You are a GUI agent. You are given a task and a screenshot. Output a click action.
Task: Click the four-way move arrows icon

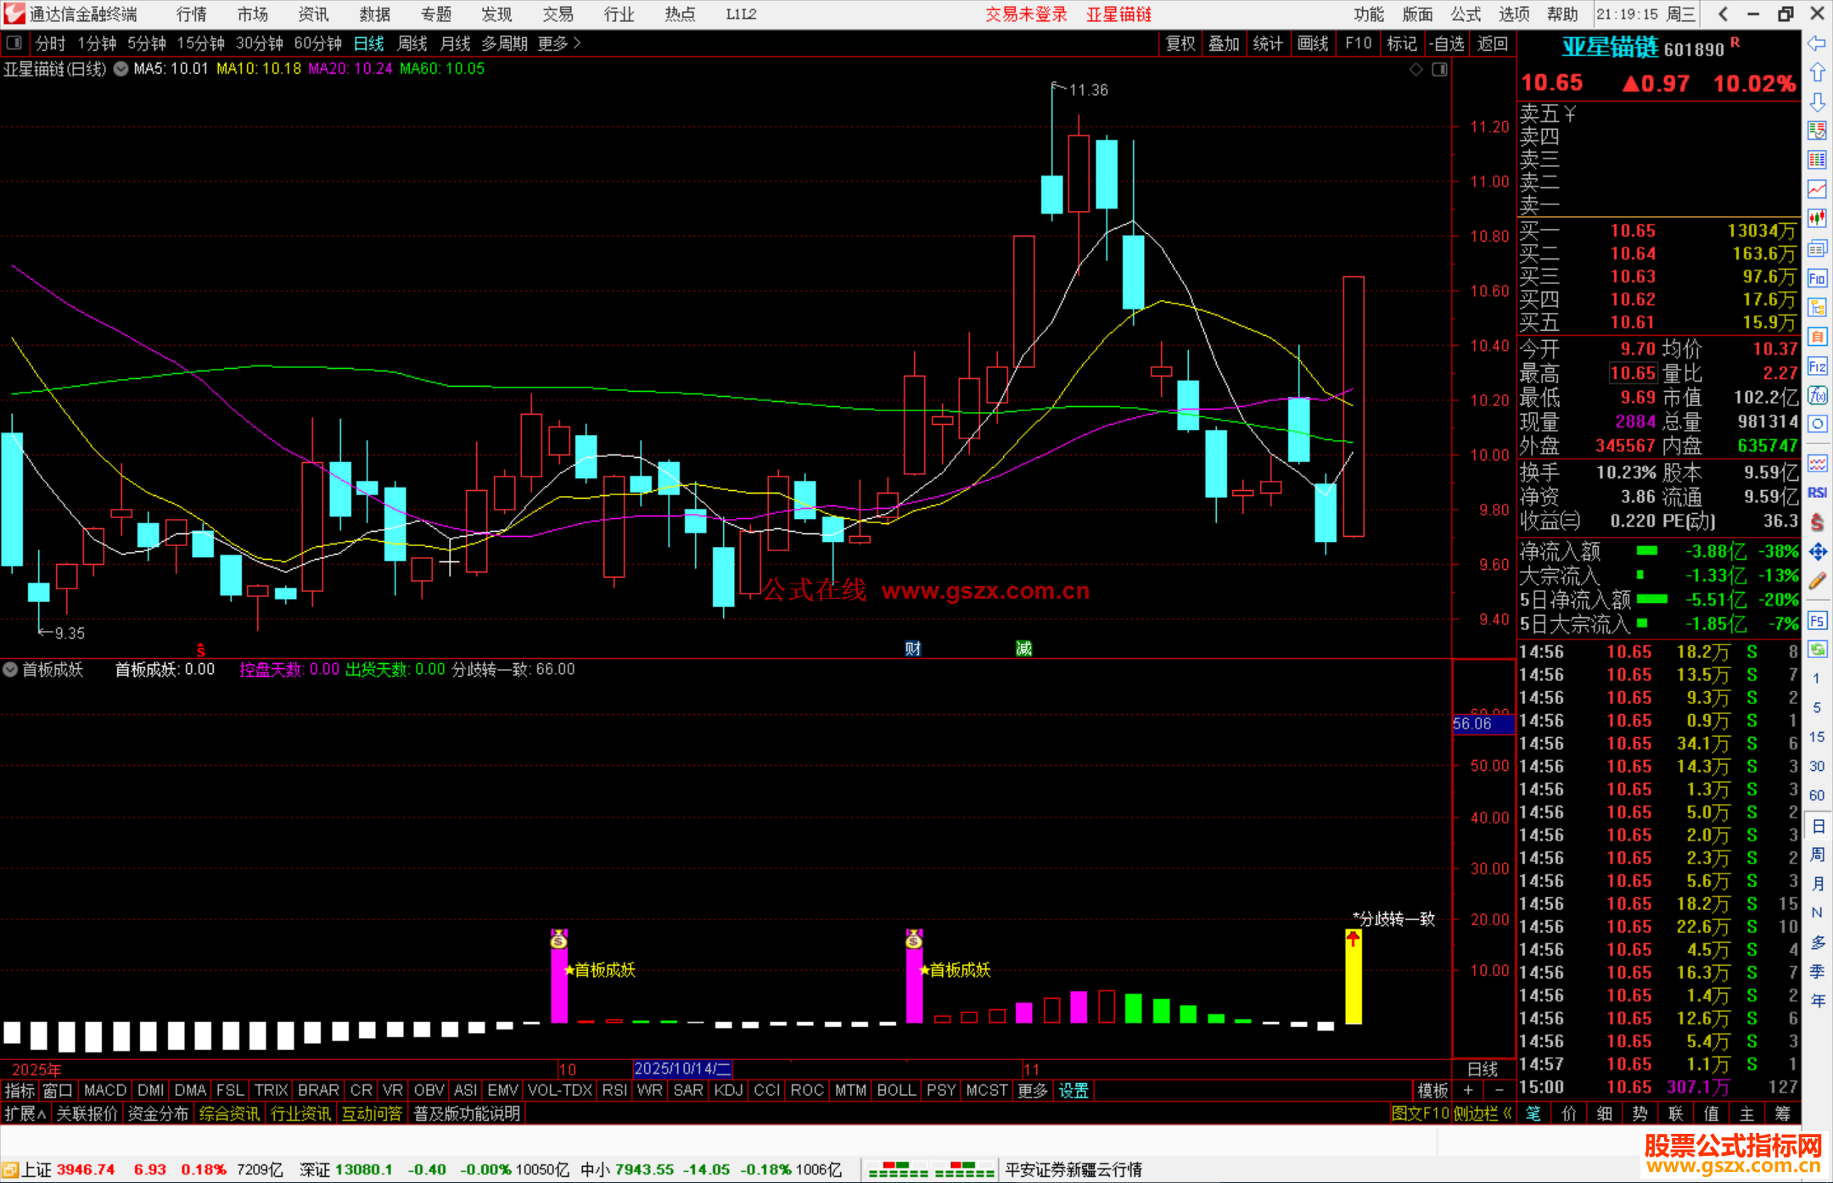point(1817,552)
